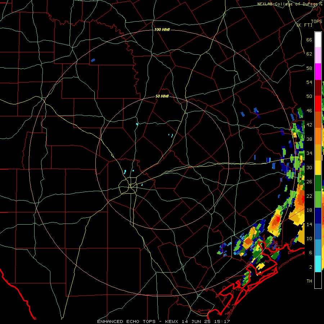Screen dimensions: 324x324
Task: Click the 66 value on the legend scale
Action: point(309,40)
